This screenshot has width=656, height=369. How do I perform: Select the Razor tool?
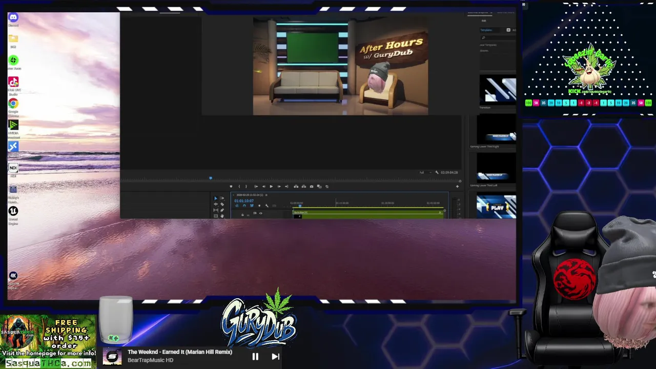[222, 204]
